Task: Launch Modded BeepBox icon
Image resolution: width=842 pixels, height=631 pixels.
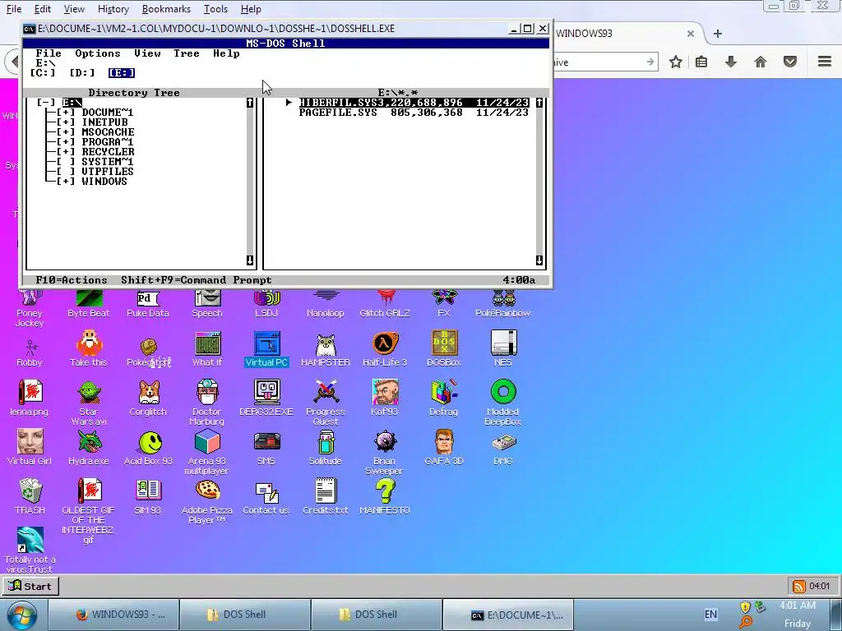Action: (x=502, y=403)
